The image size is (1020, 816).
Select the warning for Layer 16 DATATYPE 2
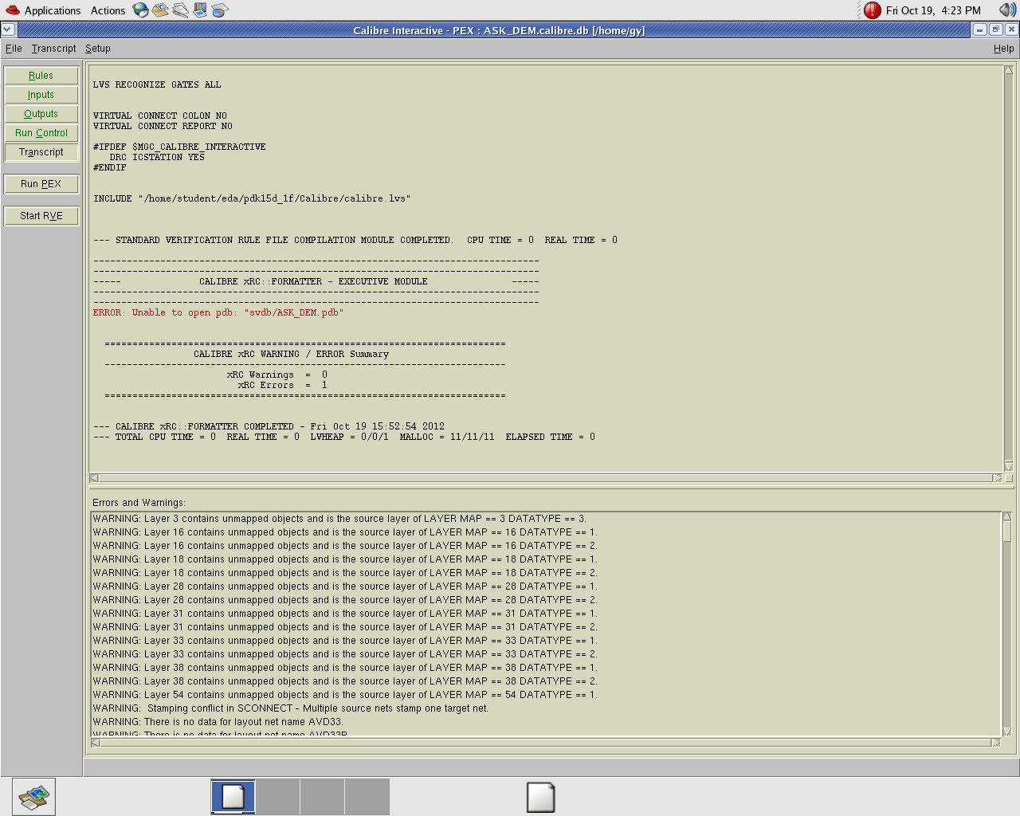(345, 546)
